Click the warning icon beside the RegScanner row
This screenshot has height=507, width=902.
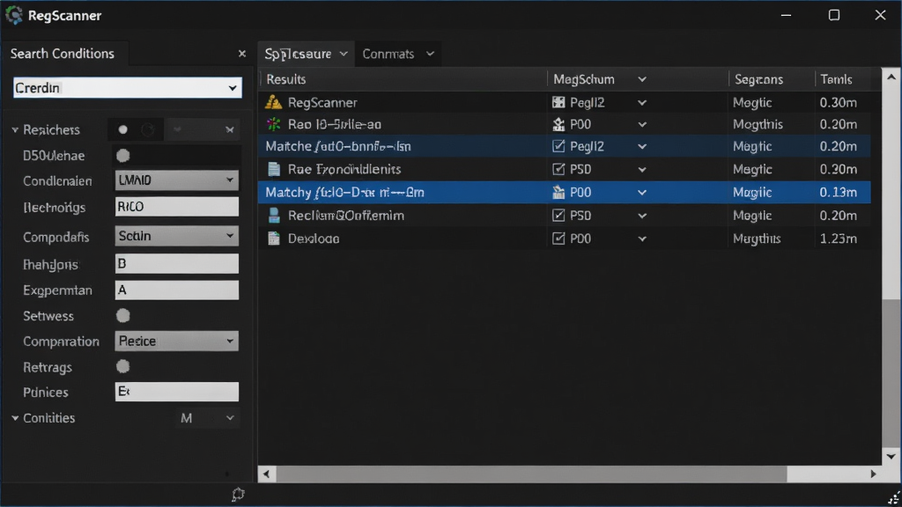(273, 102)
